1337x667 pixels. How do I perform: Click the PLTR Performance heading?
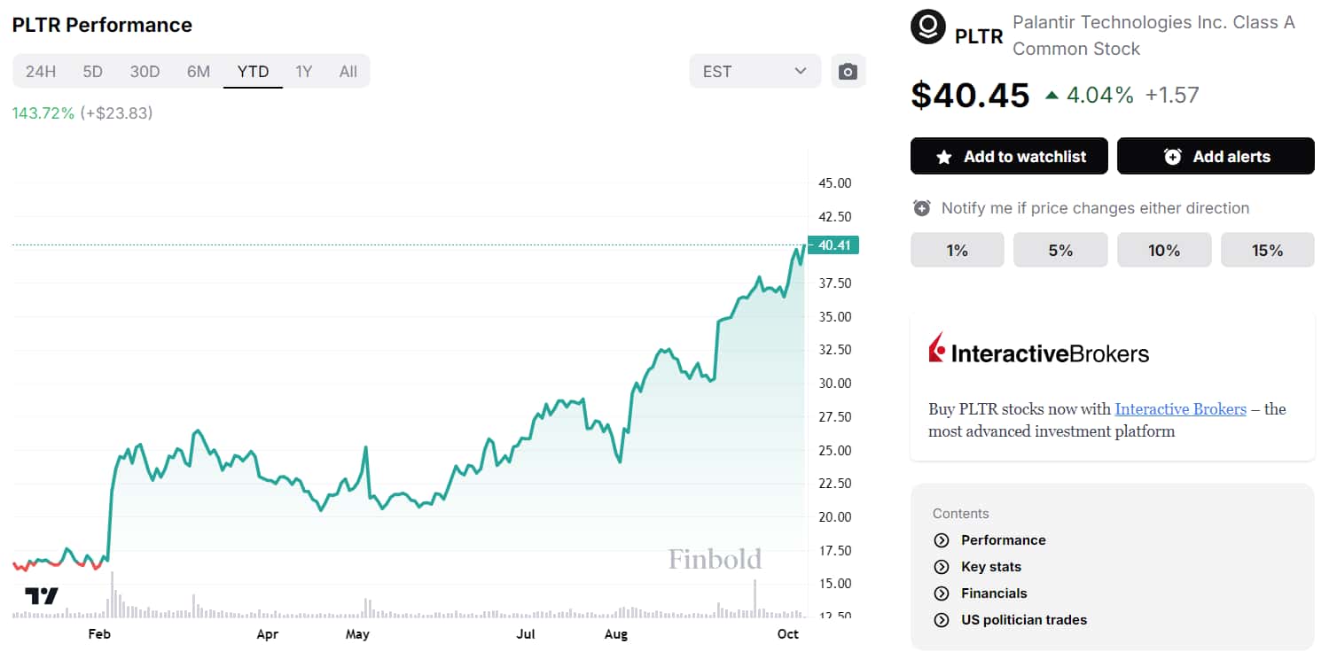102,25
